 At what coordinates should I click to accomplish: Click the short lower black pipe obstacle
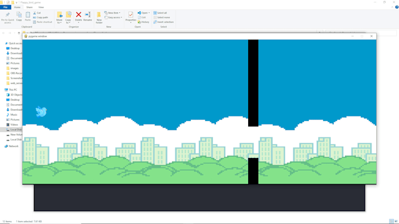click(x=253, y=171)
